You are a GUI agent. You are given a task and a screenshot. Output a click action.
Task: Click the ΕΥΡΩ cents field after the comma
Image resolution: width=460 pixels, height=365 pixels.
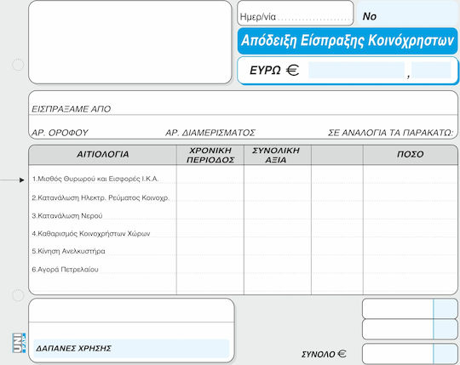click(x=431, y=70)
